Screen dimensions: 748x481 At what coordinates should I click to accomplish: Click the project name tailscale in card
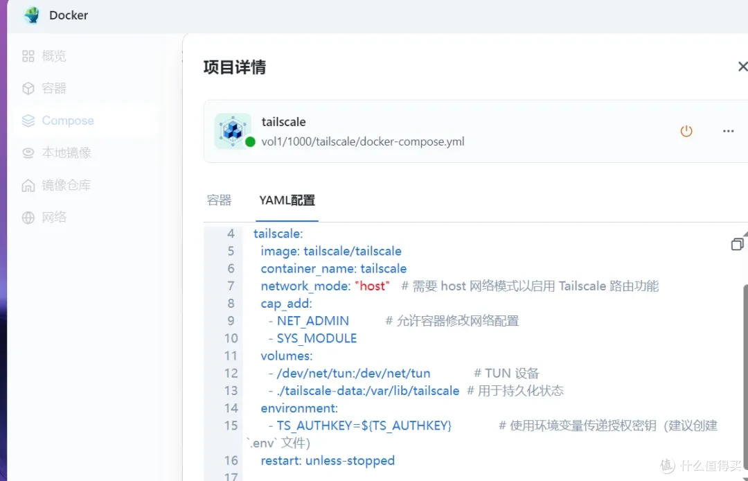[x=283, y=122]
